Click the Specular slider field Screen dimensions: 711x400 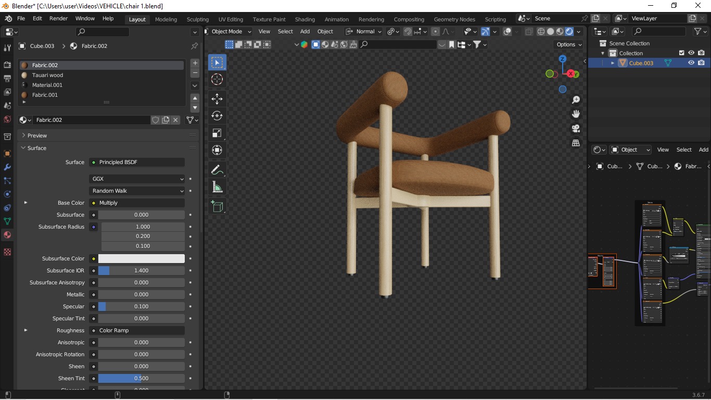(x=142, y=306)
